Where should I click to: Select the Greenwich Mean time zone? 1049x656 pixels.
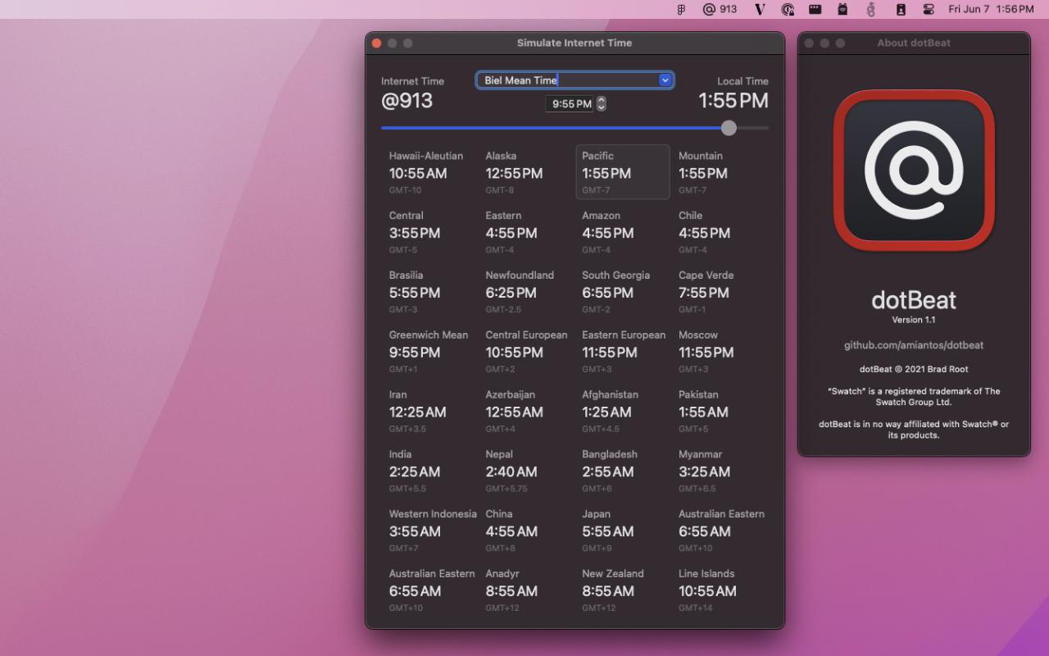pos(429,351)
